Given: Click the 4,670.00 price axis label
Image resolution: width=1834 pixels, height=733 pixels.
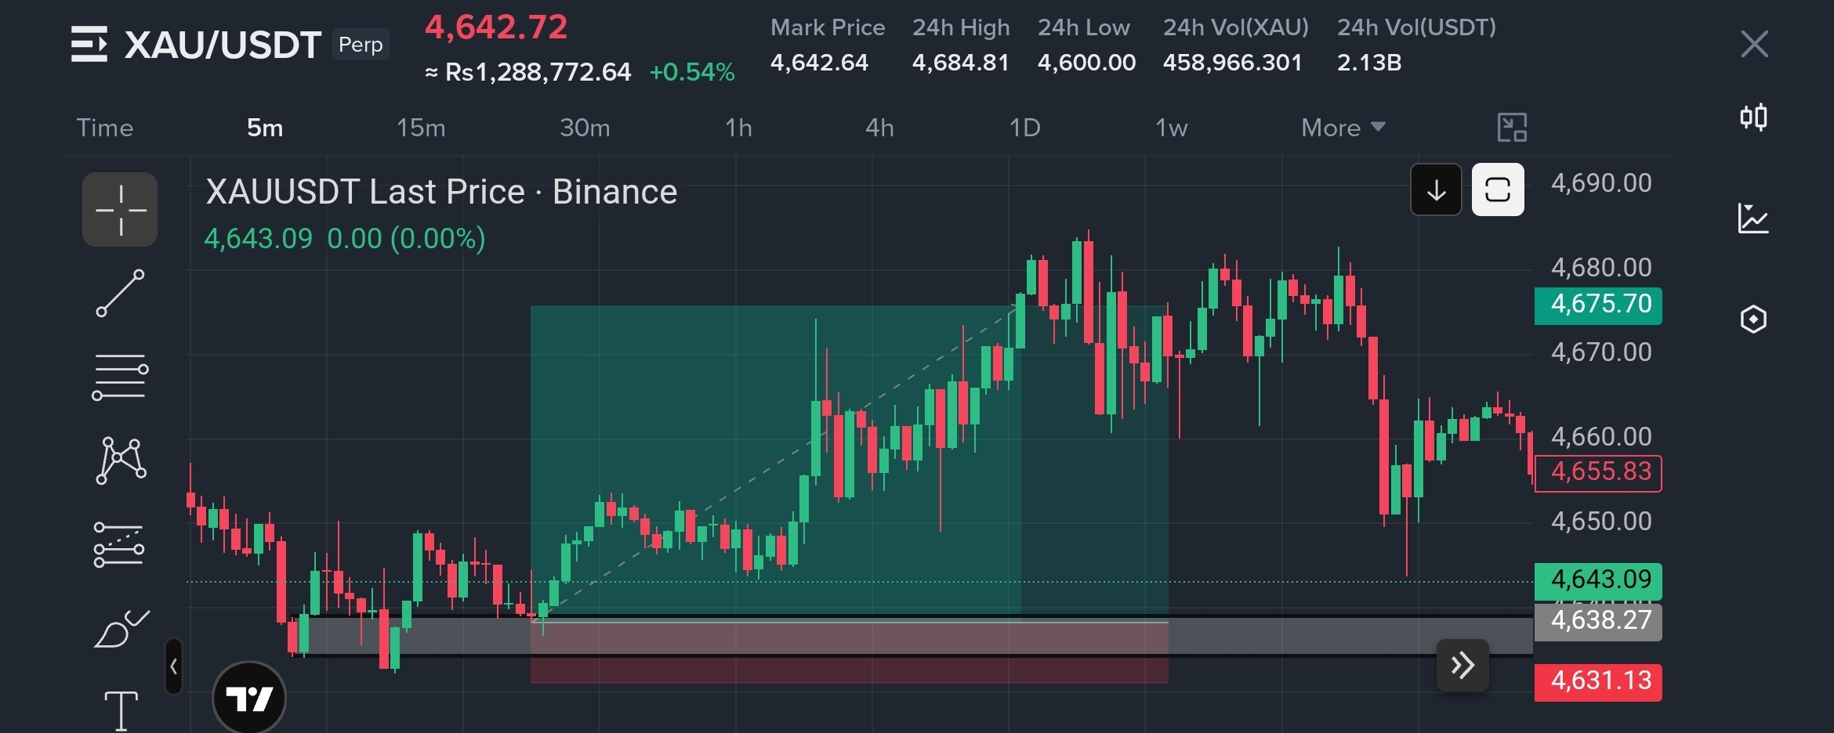Looking at the screenshot, I should [x=1601, y=352].
